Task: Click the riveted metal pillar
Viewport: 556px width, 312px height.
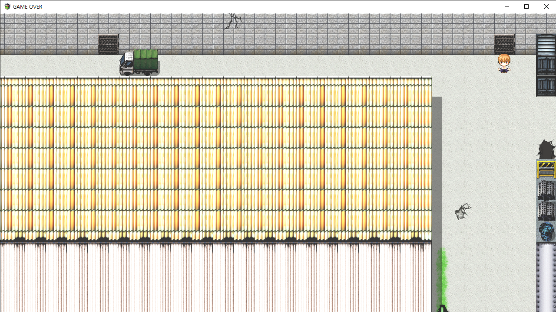Action: (x=546, y=277)
